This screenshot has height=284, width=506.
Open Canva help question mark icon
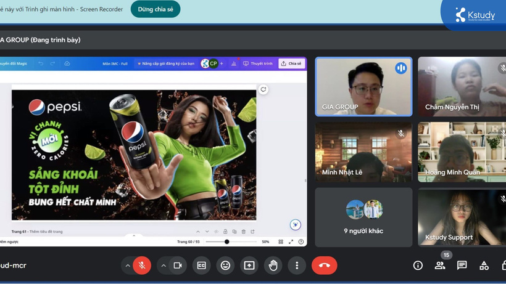pyautogui.click(x=301, y=241)
